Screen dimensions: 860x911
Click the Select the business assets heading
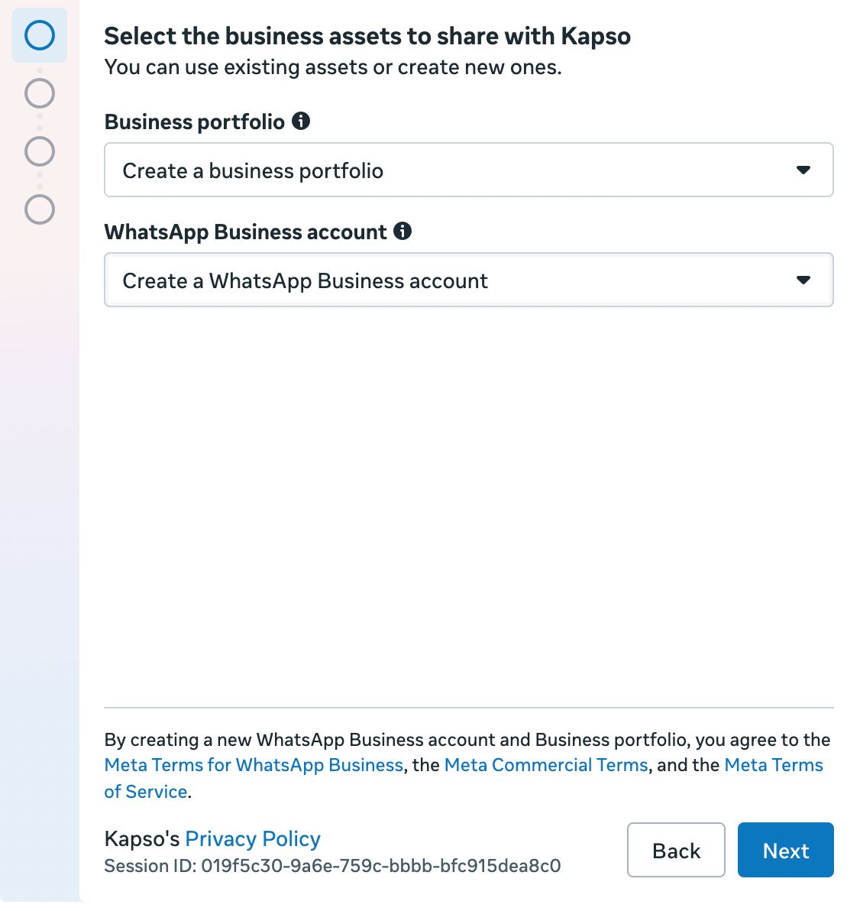(x=367, y=36)
